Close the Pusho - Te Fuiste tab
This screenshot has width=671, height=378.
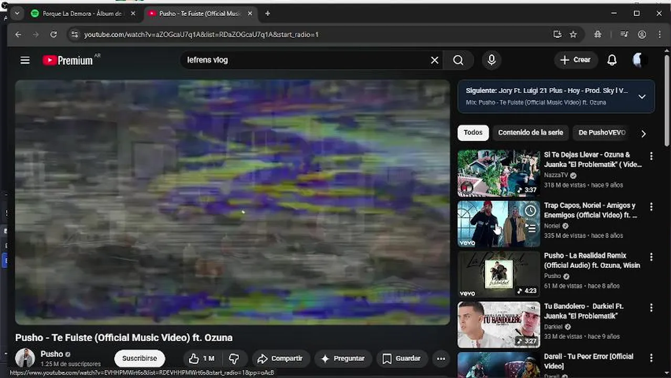point(249,14)
